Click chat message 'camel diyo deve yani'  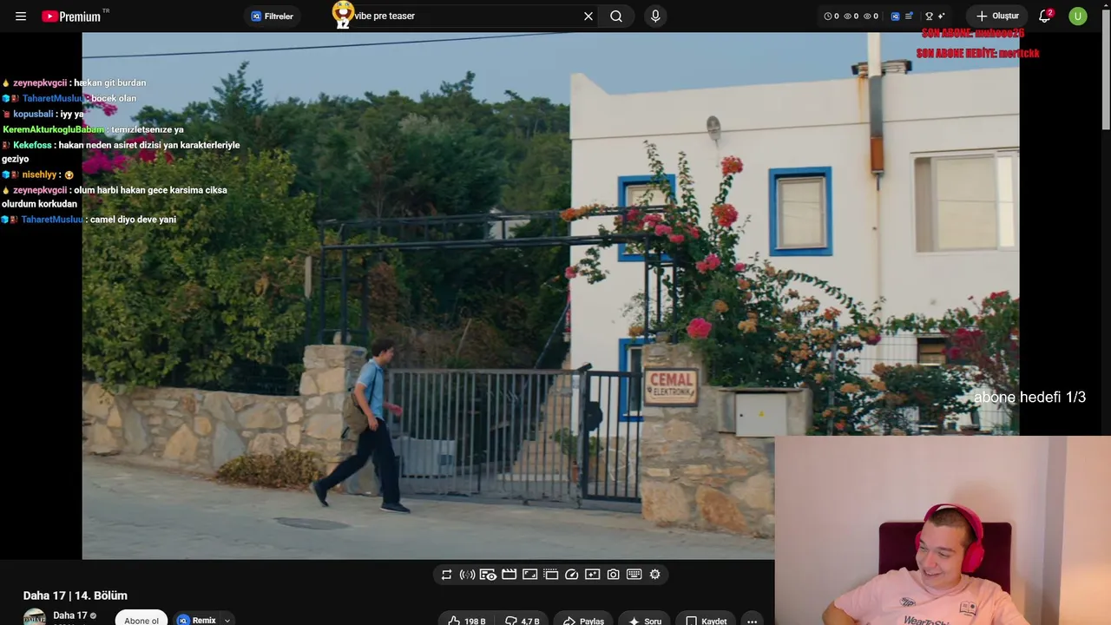click(133, 220)
